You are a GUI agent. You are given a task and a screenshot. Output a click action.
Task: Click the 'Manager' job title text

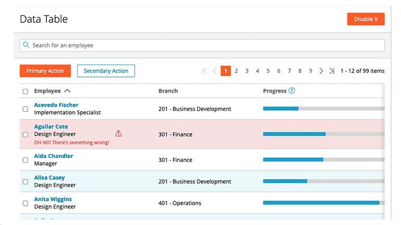click(45, 164)
